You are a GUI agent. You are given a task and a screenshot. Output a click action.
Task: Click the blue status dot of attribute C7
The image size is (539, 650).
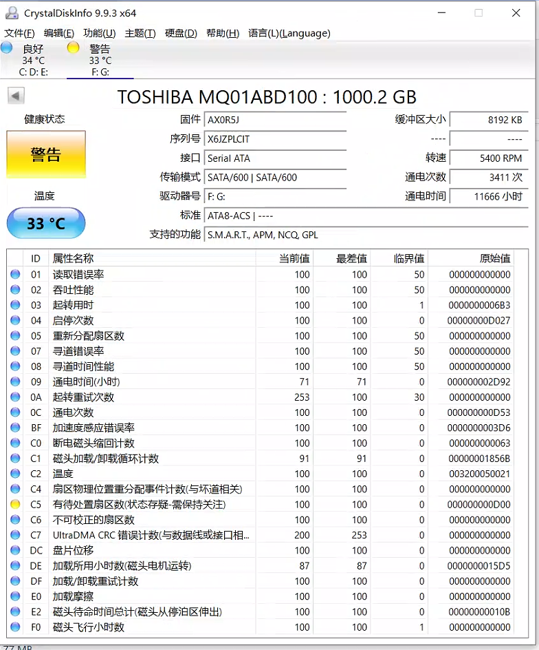pyautogui.click(x=15, y=535)
